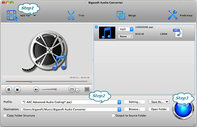The image size is (197, 127).
Task: Minimize the window with yellow button
Action: [8, 3]
